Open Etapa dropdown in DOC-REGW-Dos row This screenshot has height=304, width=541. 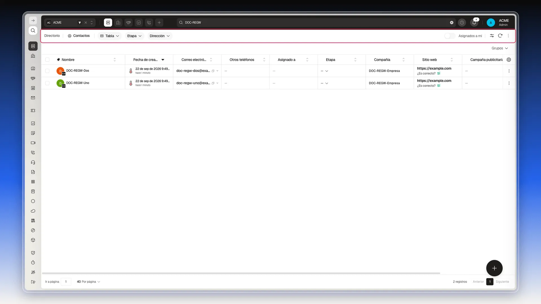click(325, 71)
